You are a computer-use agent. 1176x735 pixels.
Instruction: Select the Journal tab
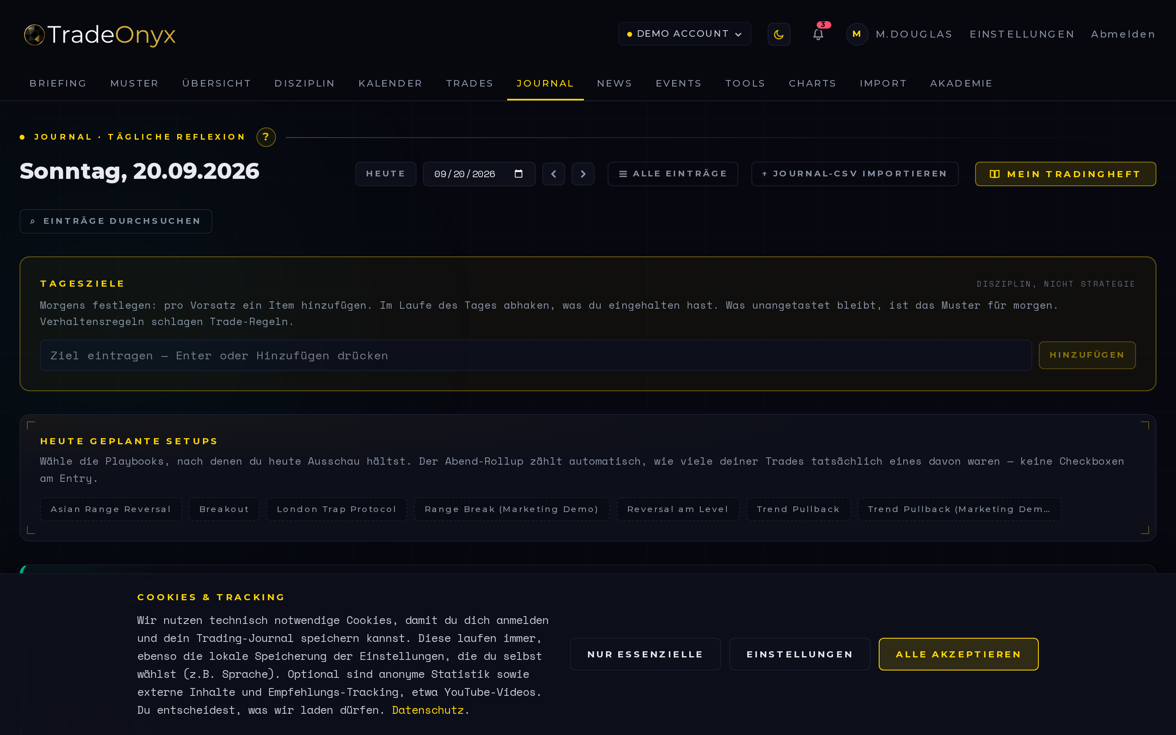click(x=545, y=84)
